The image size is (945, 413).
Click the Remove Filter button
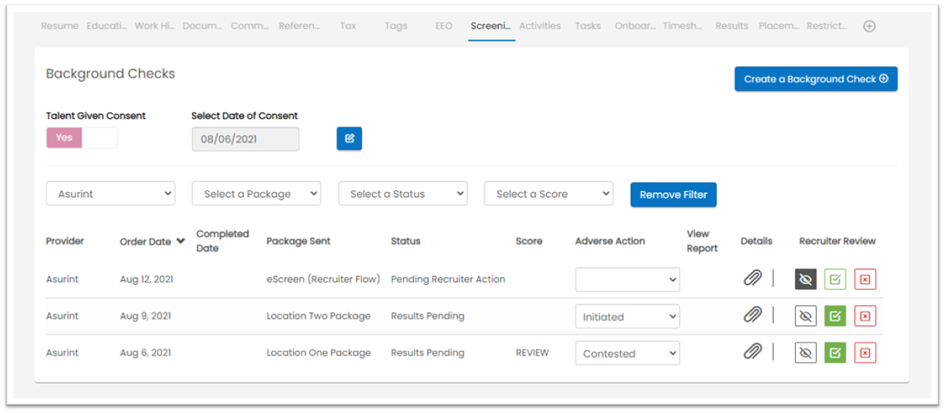(x=673, y=194)
